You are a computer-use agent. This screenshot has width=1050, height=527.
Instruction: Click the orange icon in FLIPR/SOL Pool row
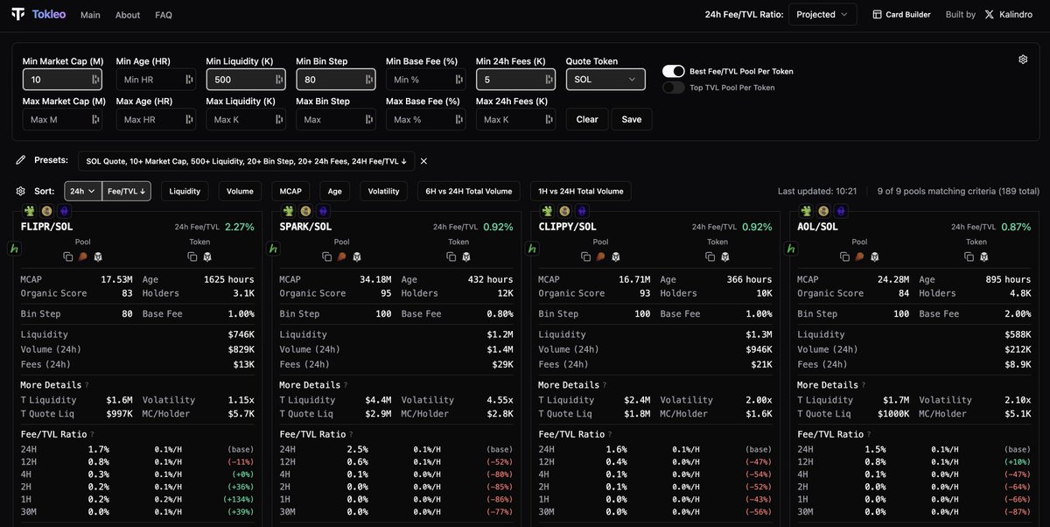(82, 256)
